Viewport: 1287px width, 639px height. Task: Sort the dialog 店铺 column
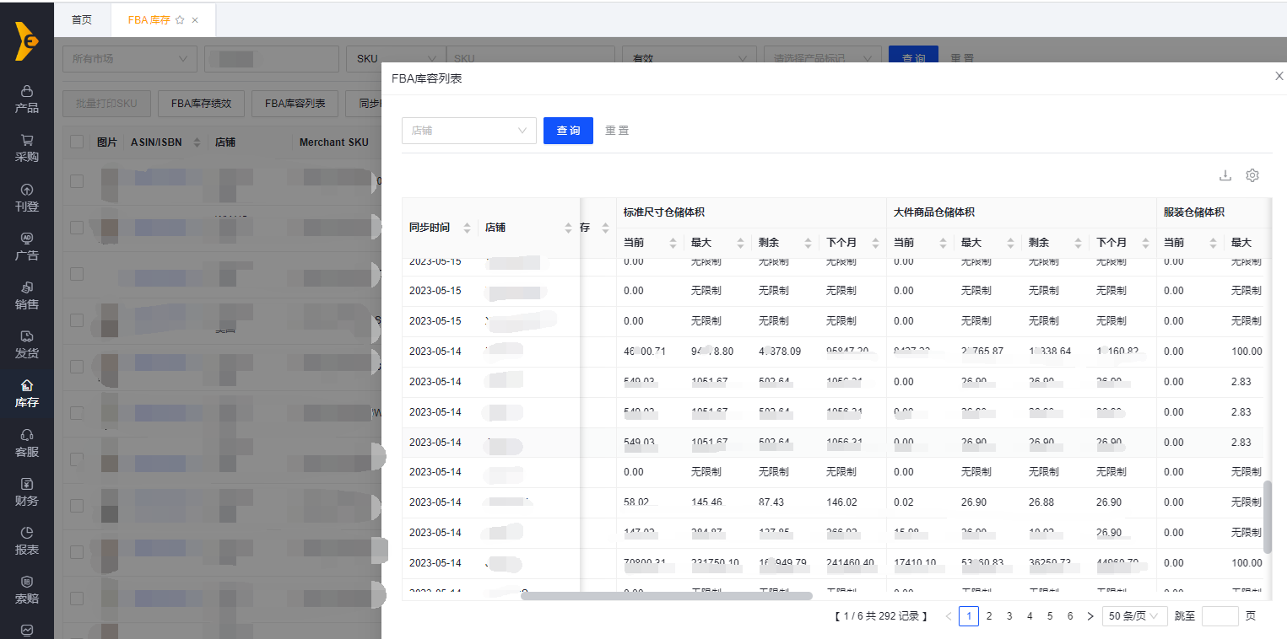[568, 228]
